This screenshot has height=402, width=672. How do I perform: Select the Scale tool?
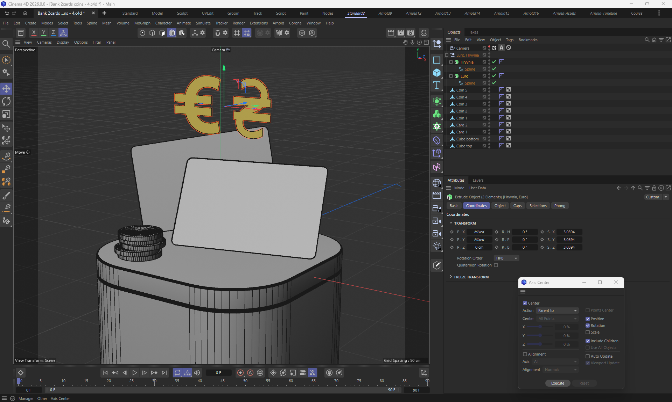tap(6, 114)
